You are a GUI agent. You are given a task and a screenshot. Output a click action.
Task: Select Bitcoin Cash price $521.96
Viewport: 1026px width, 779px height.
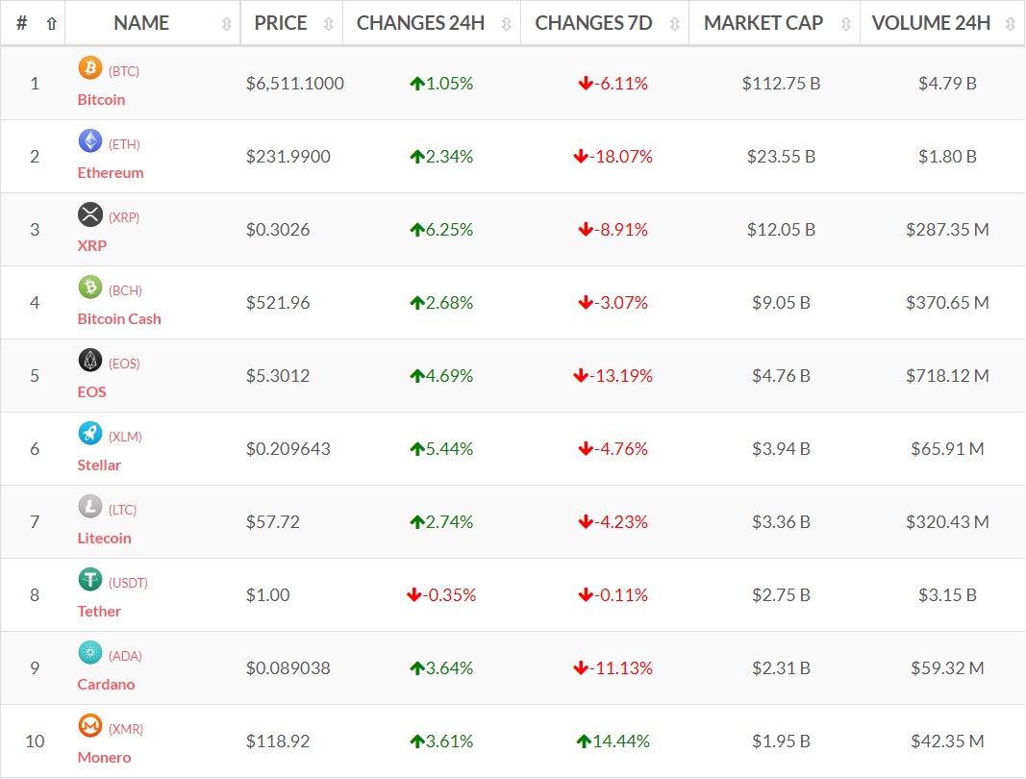278,303
